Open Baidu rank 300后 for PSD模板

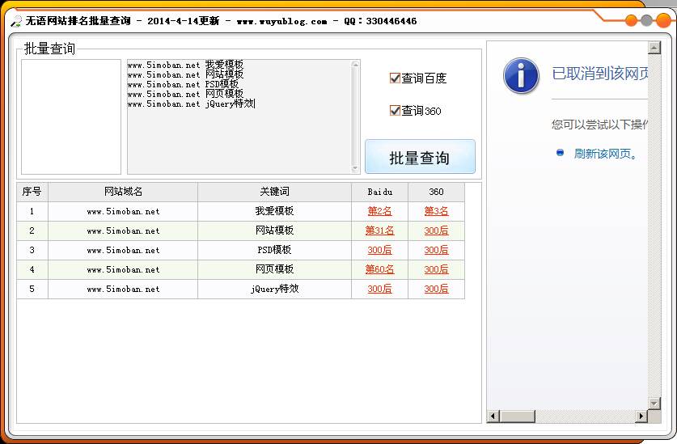coord(379,250)
